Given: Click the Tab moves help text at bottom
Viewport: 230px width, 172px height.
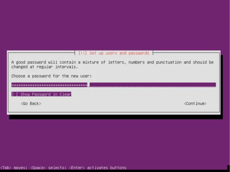Looking at the screenshot, I should (63, 168).
